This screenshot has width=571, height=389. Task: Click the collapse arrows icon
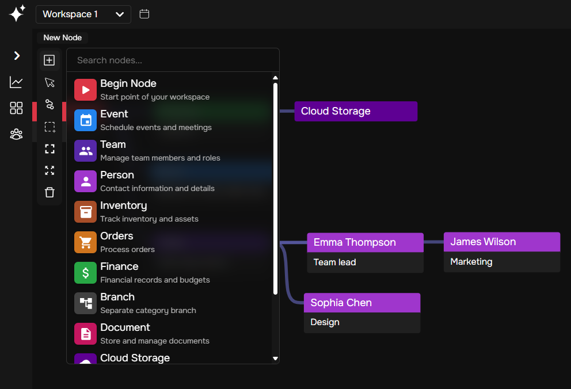click(50, 170)
